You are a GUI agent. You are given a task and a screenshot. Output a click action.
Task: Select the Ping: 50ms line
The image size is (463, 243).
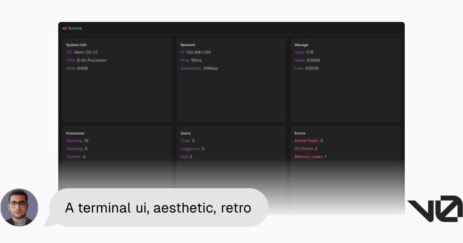click(x=191, y=60)
